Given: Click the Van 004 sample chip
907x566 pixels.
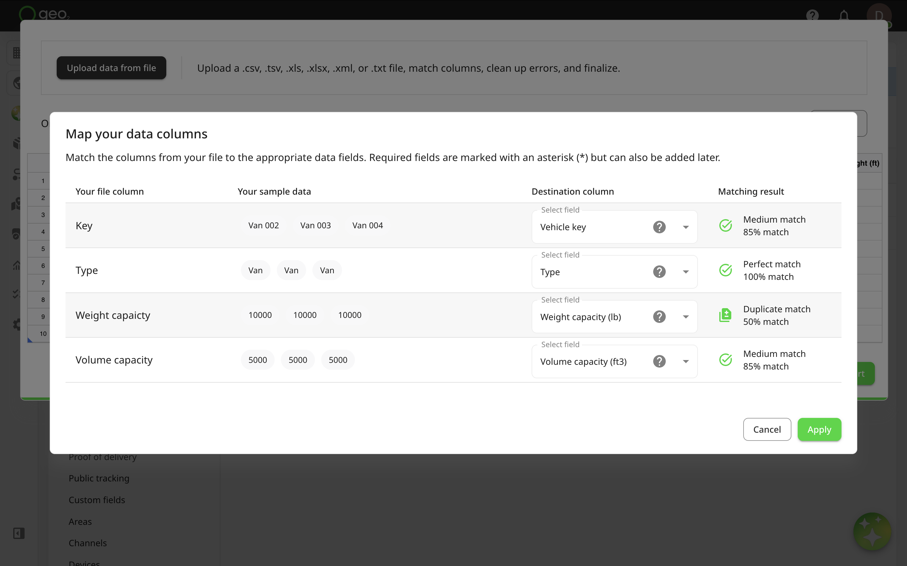Looking at the screenshot, I should click(368, 225).
